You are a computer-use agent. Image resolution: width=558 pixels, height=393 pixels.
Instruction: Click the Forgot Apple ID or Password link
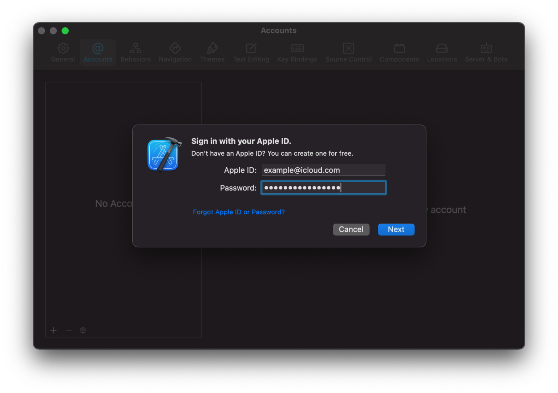pyautogui.click(x=239, y=212)
